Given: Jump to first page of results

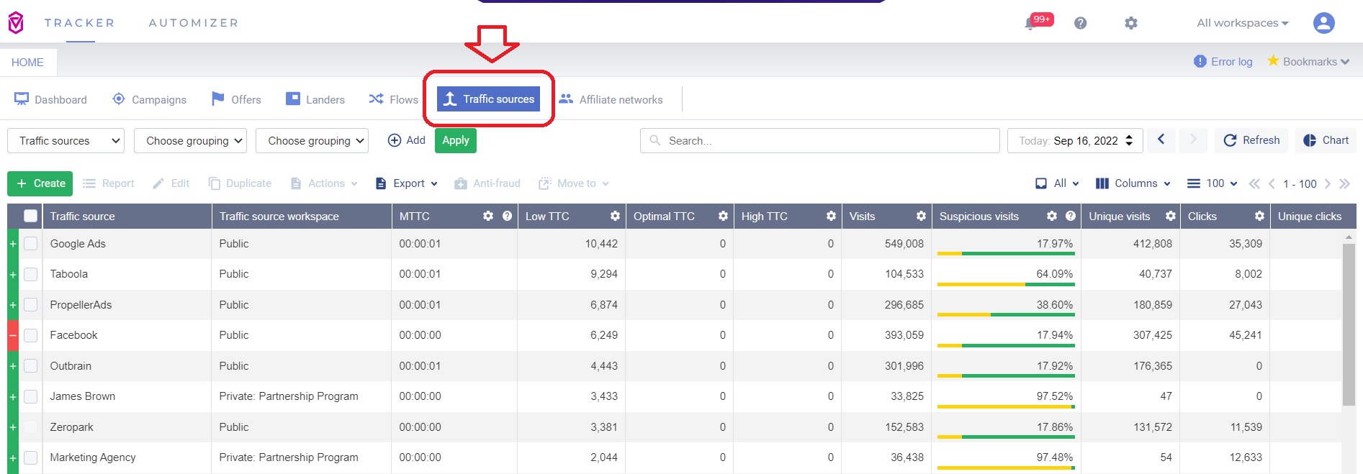Looking at the screenshot, I should 1254,184.
